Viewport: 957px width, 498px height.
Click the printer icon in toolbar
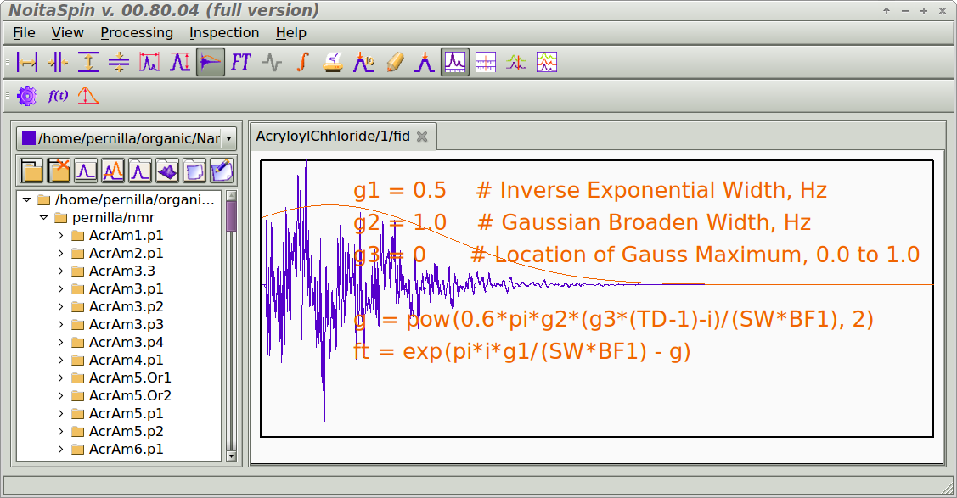pyautogui.click(x=333, y=62)
